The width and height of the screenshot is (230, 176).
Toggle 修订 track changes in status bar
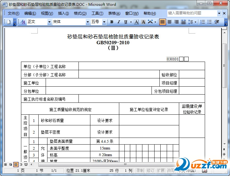click(150, 171)
